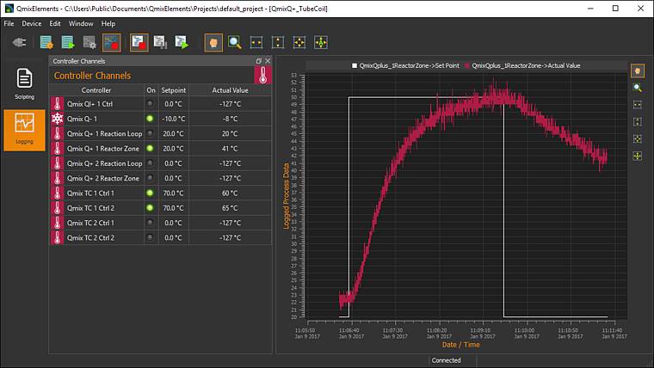
Task: Click the device connection plug icon
Action: (x=19, y=42)
